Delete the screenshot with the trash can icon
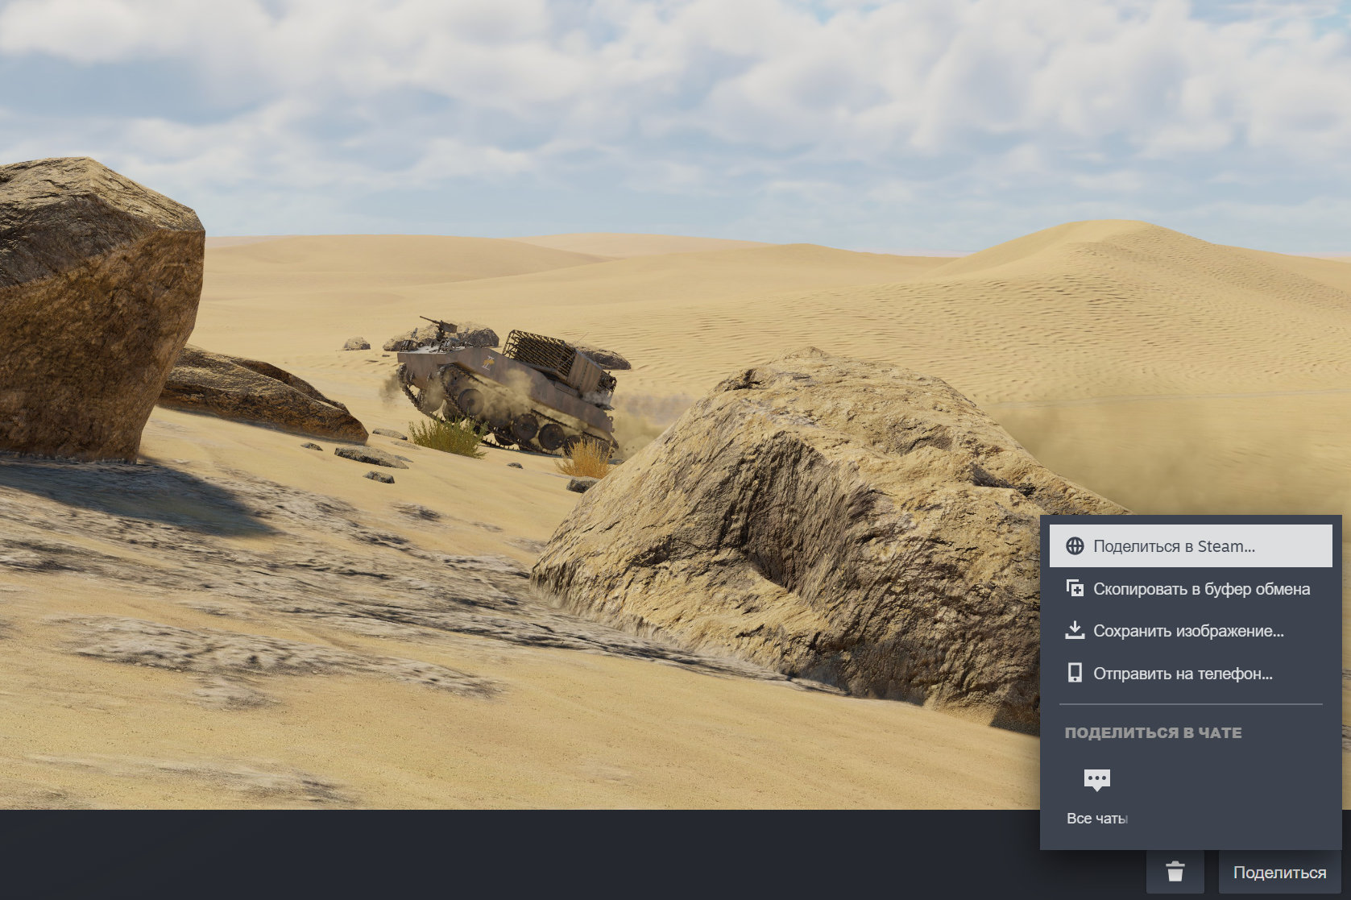 [x=1175, y=871]
